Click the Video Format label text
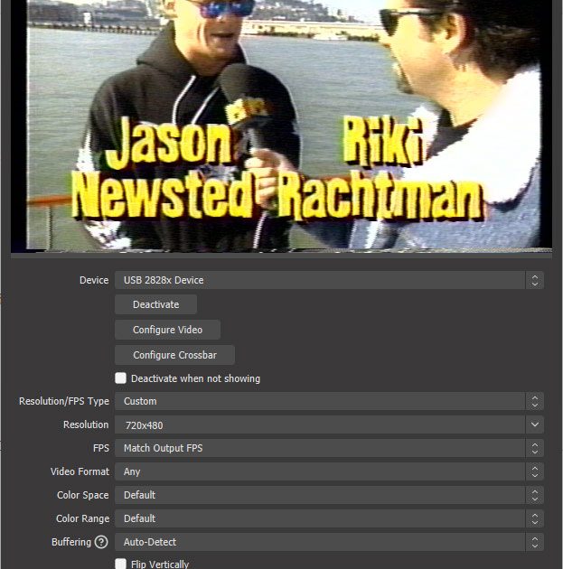 coord(80,471)
